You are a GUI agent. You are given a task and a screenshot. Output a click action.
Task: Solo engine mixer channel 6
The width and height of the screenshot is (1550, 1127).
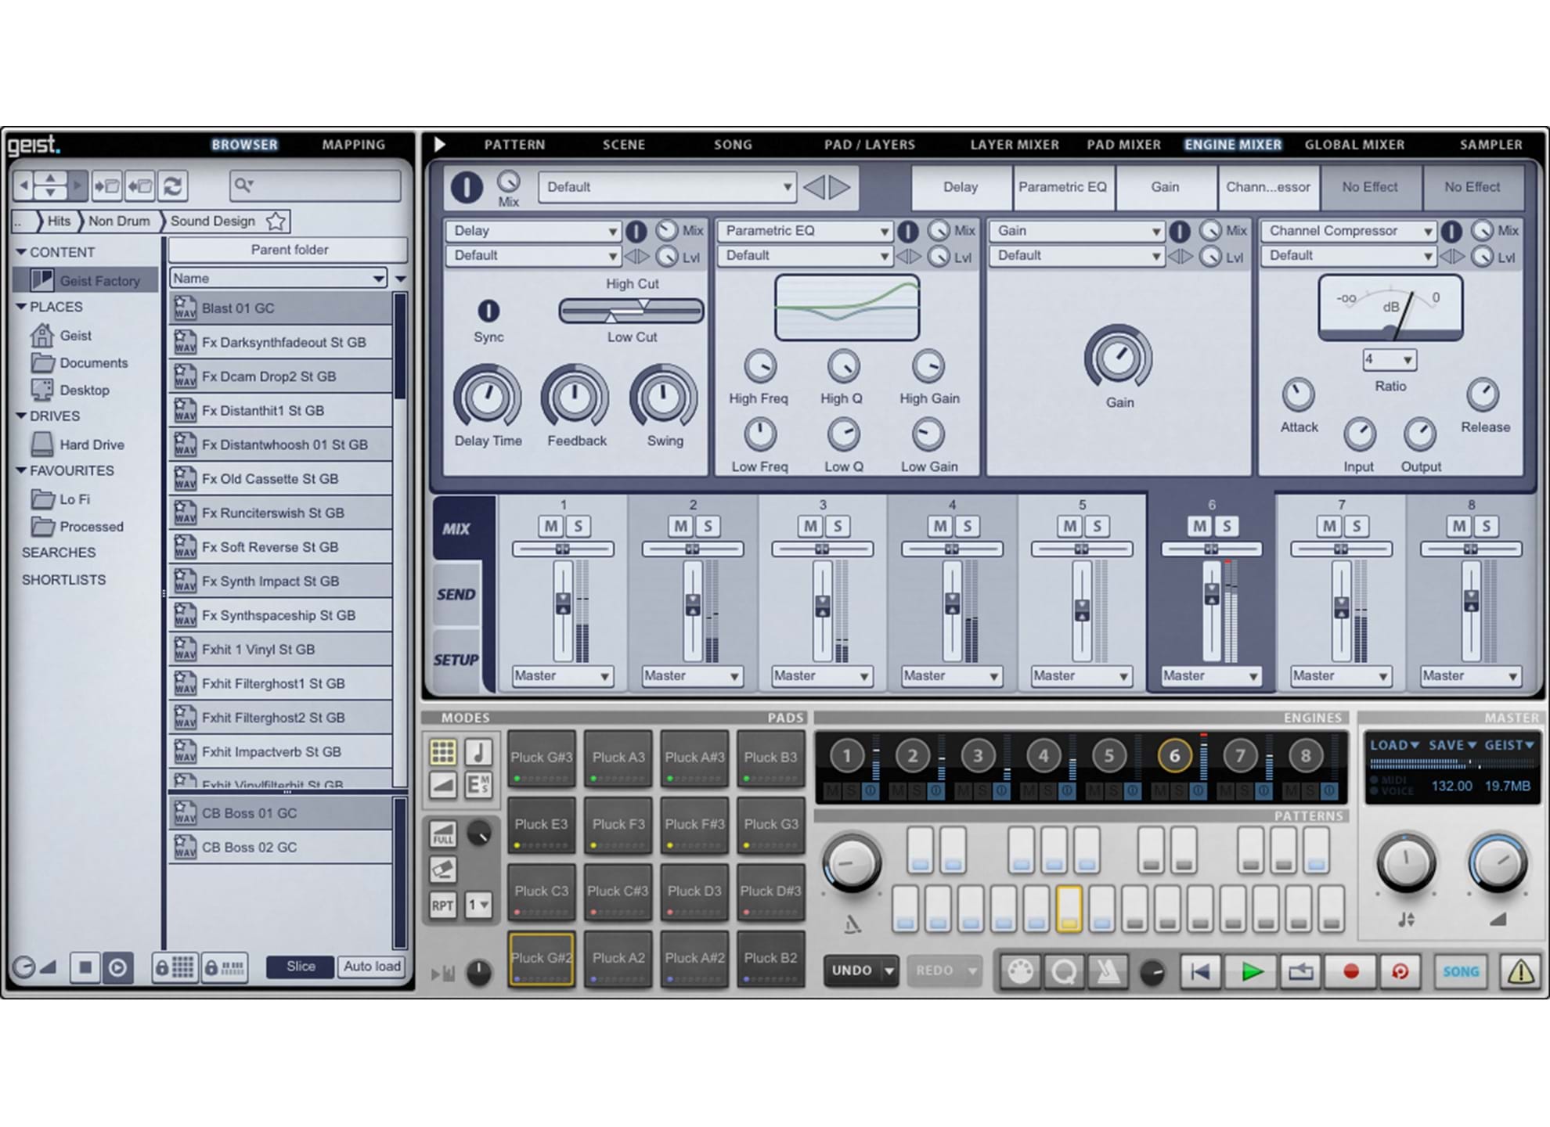1227,526
